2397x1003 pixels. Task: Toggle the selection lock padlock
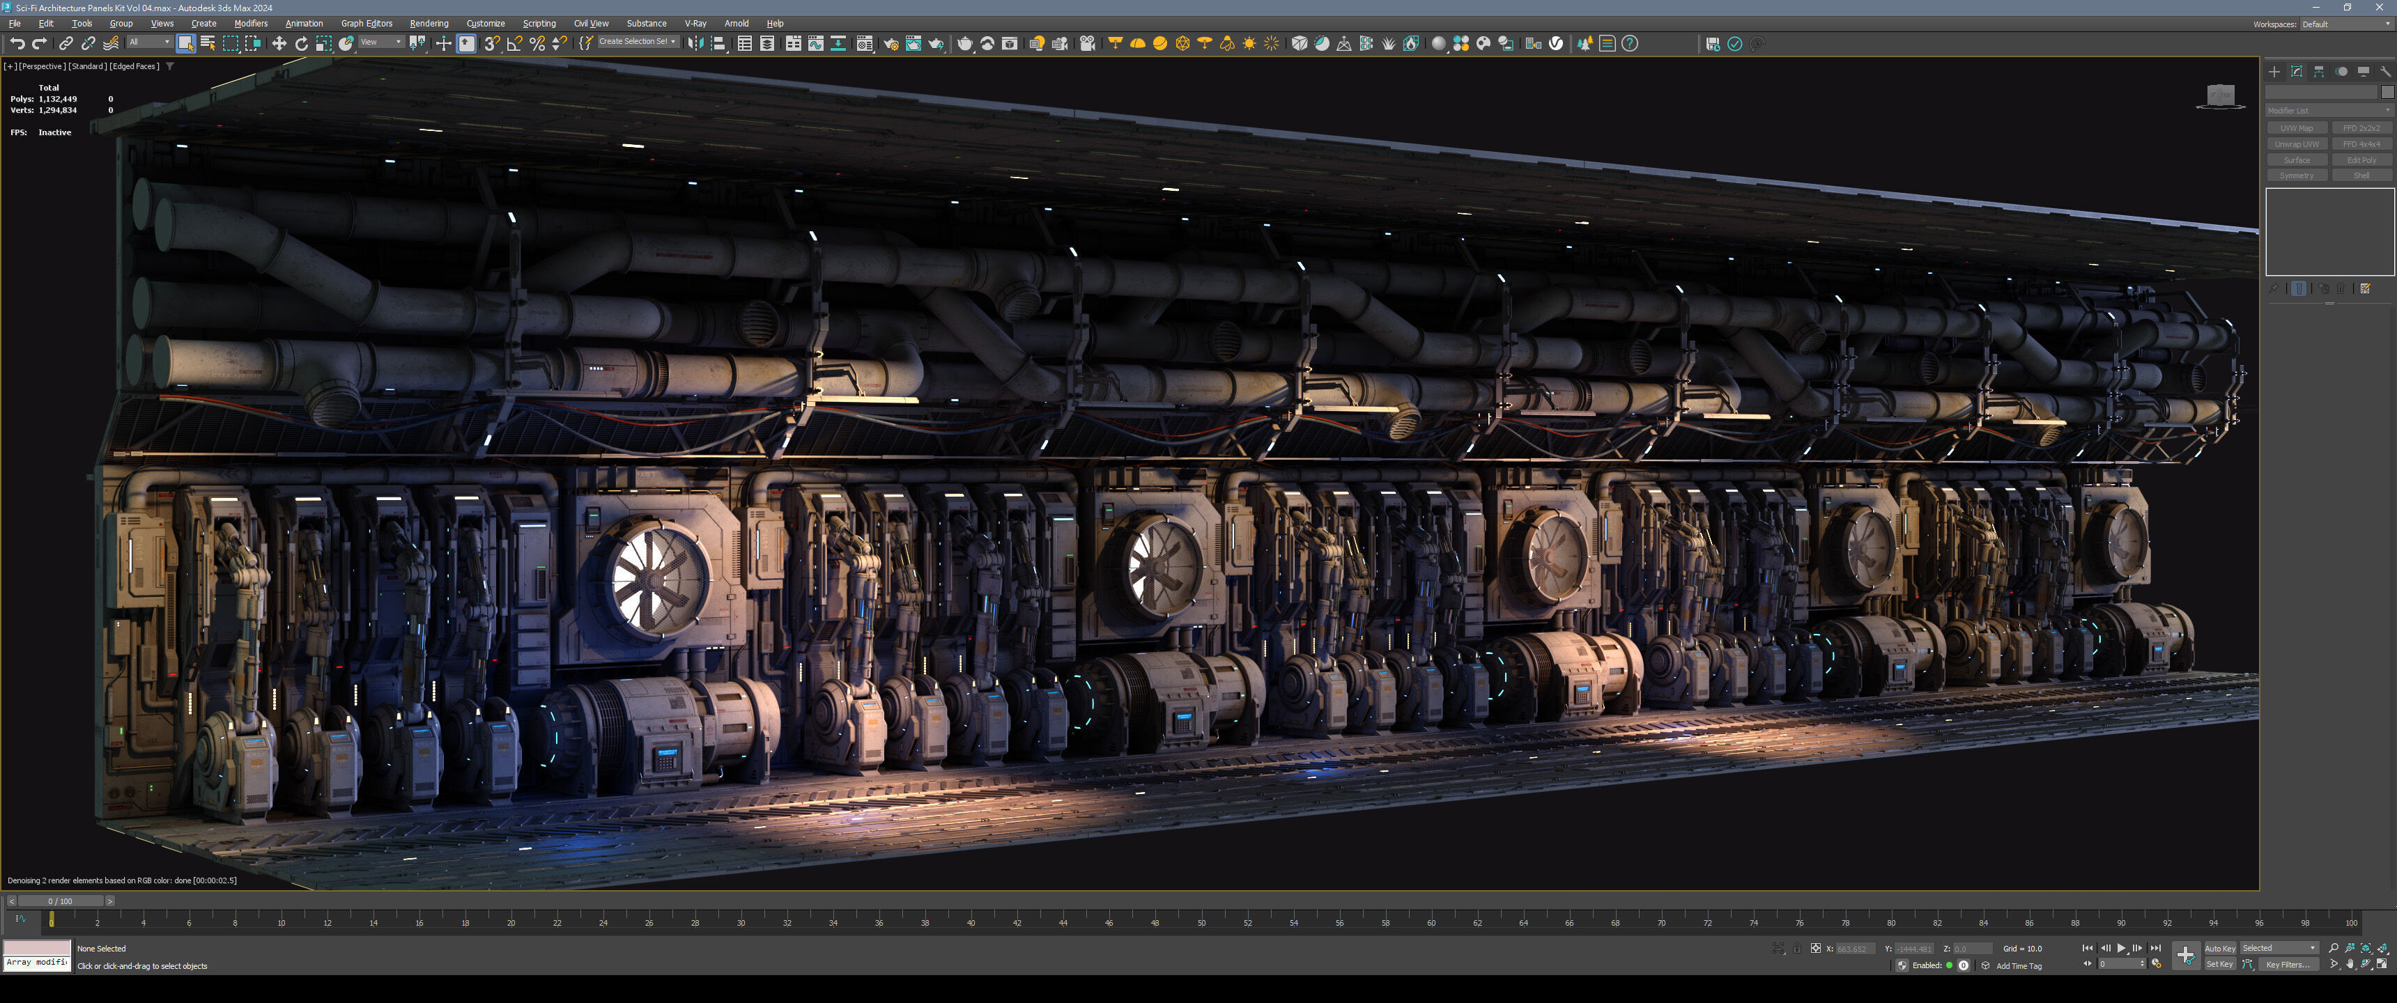pos(1797,949)
